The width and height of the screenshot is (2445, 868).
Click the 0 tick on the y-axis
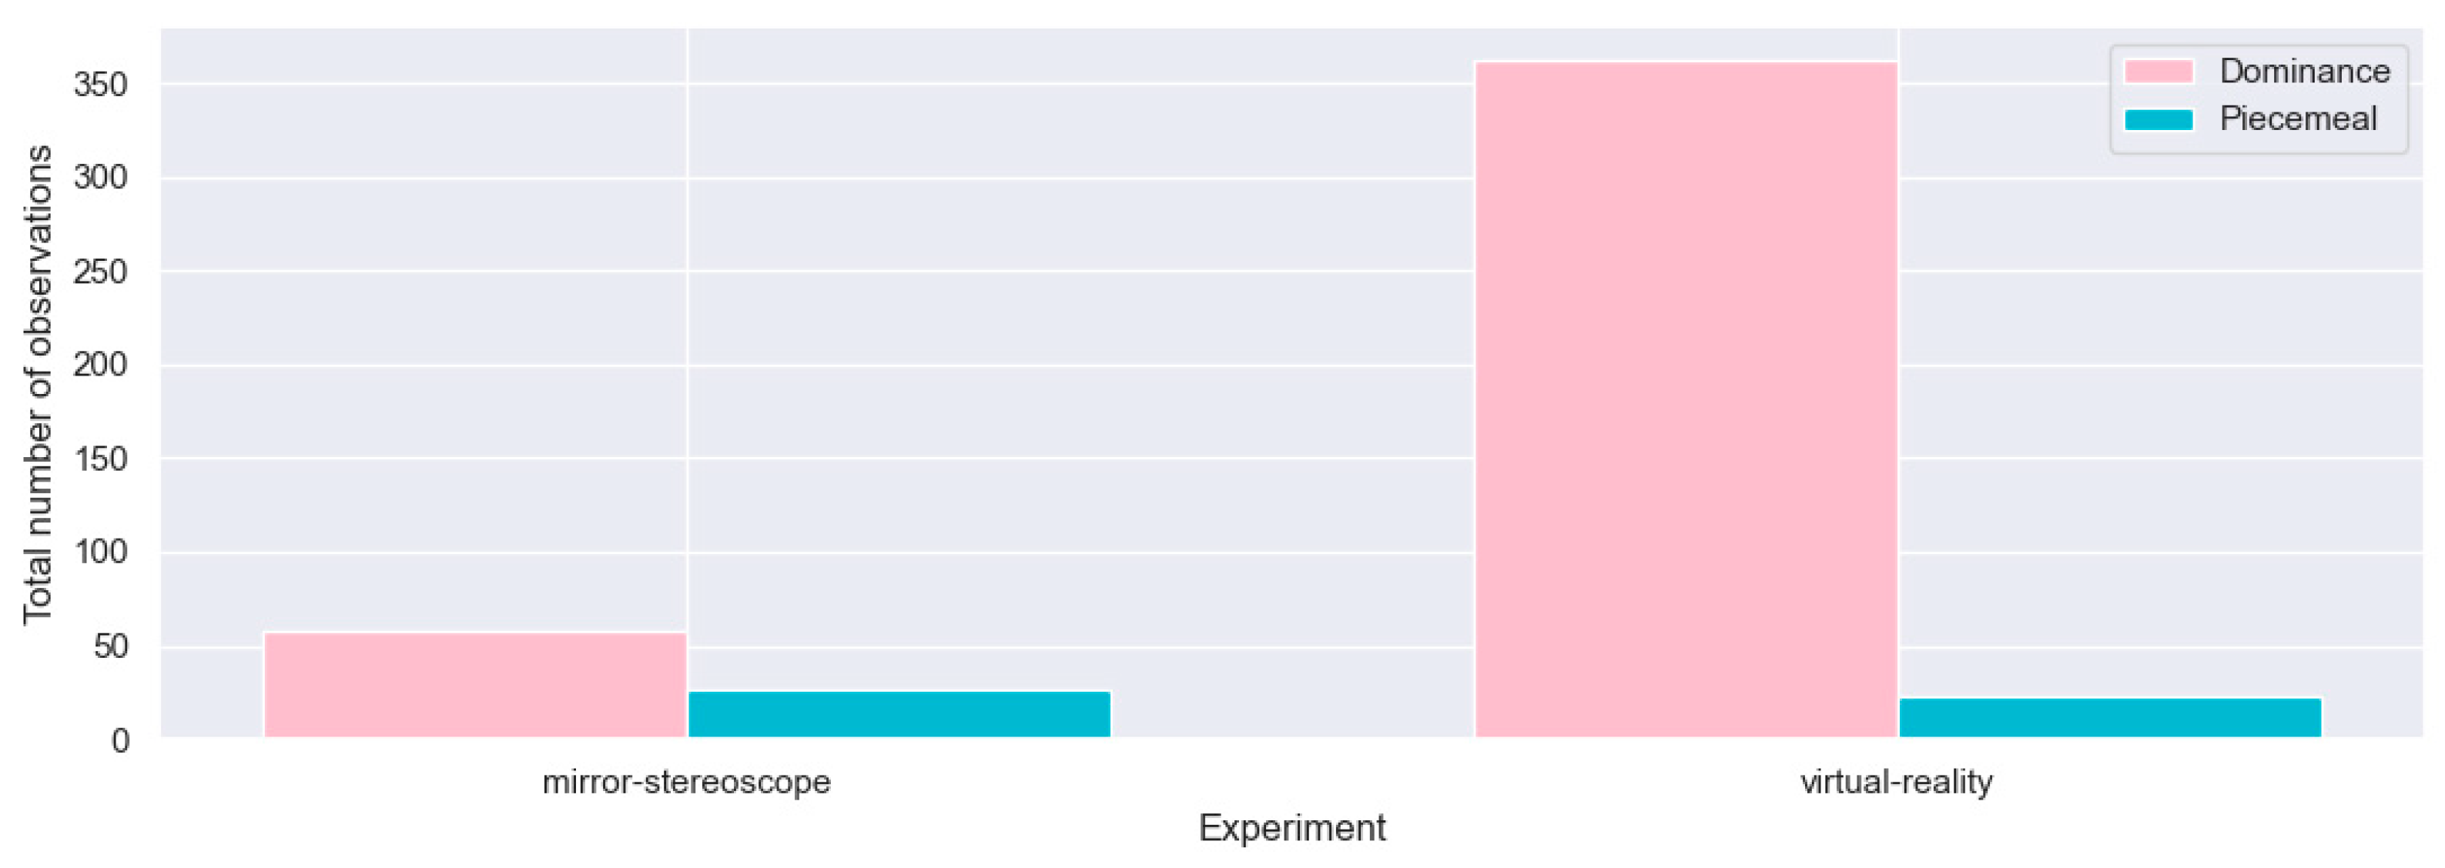[119, 741]
